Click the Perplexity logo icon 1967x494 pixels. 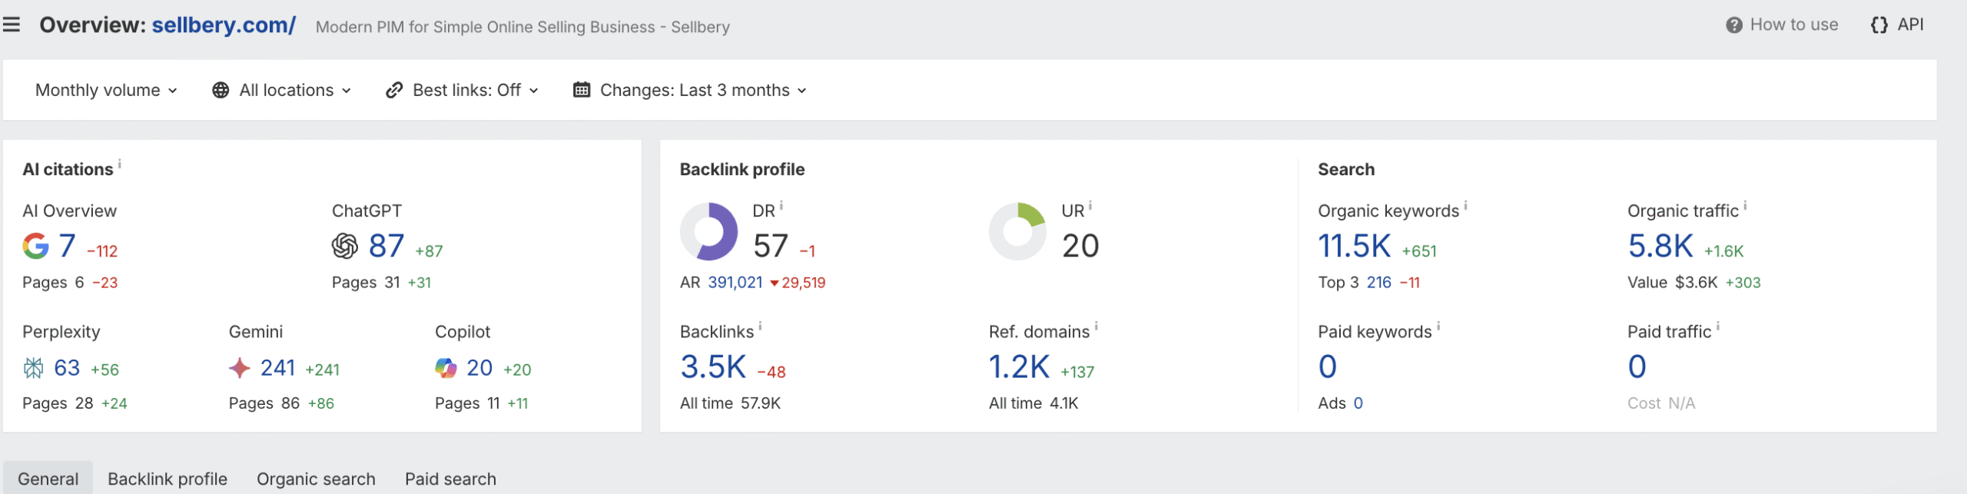pos(33,369)
